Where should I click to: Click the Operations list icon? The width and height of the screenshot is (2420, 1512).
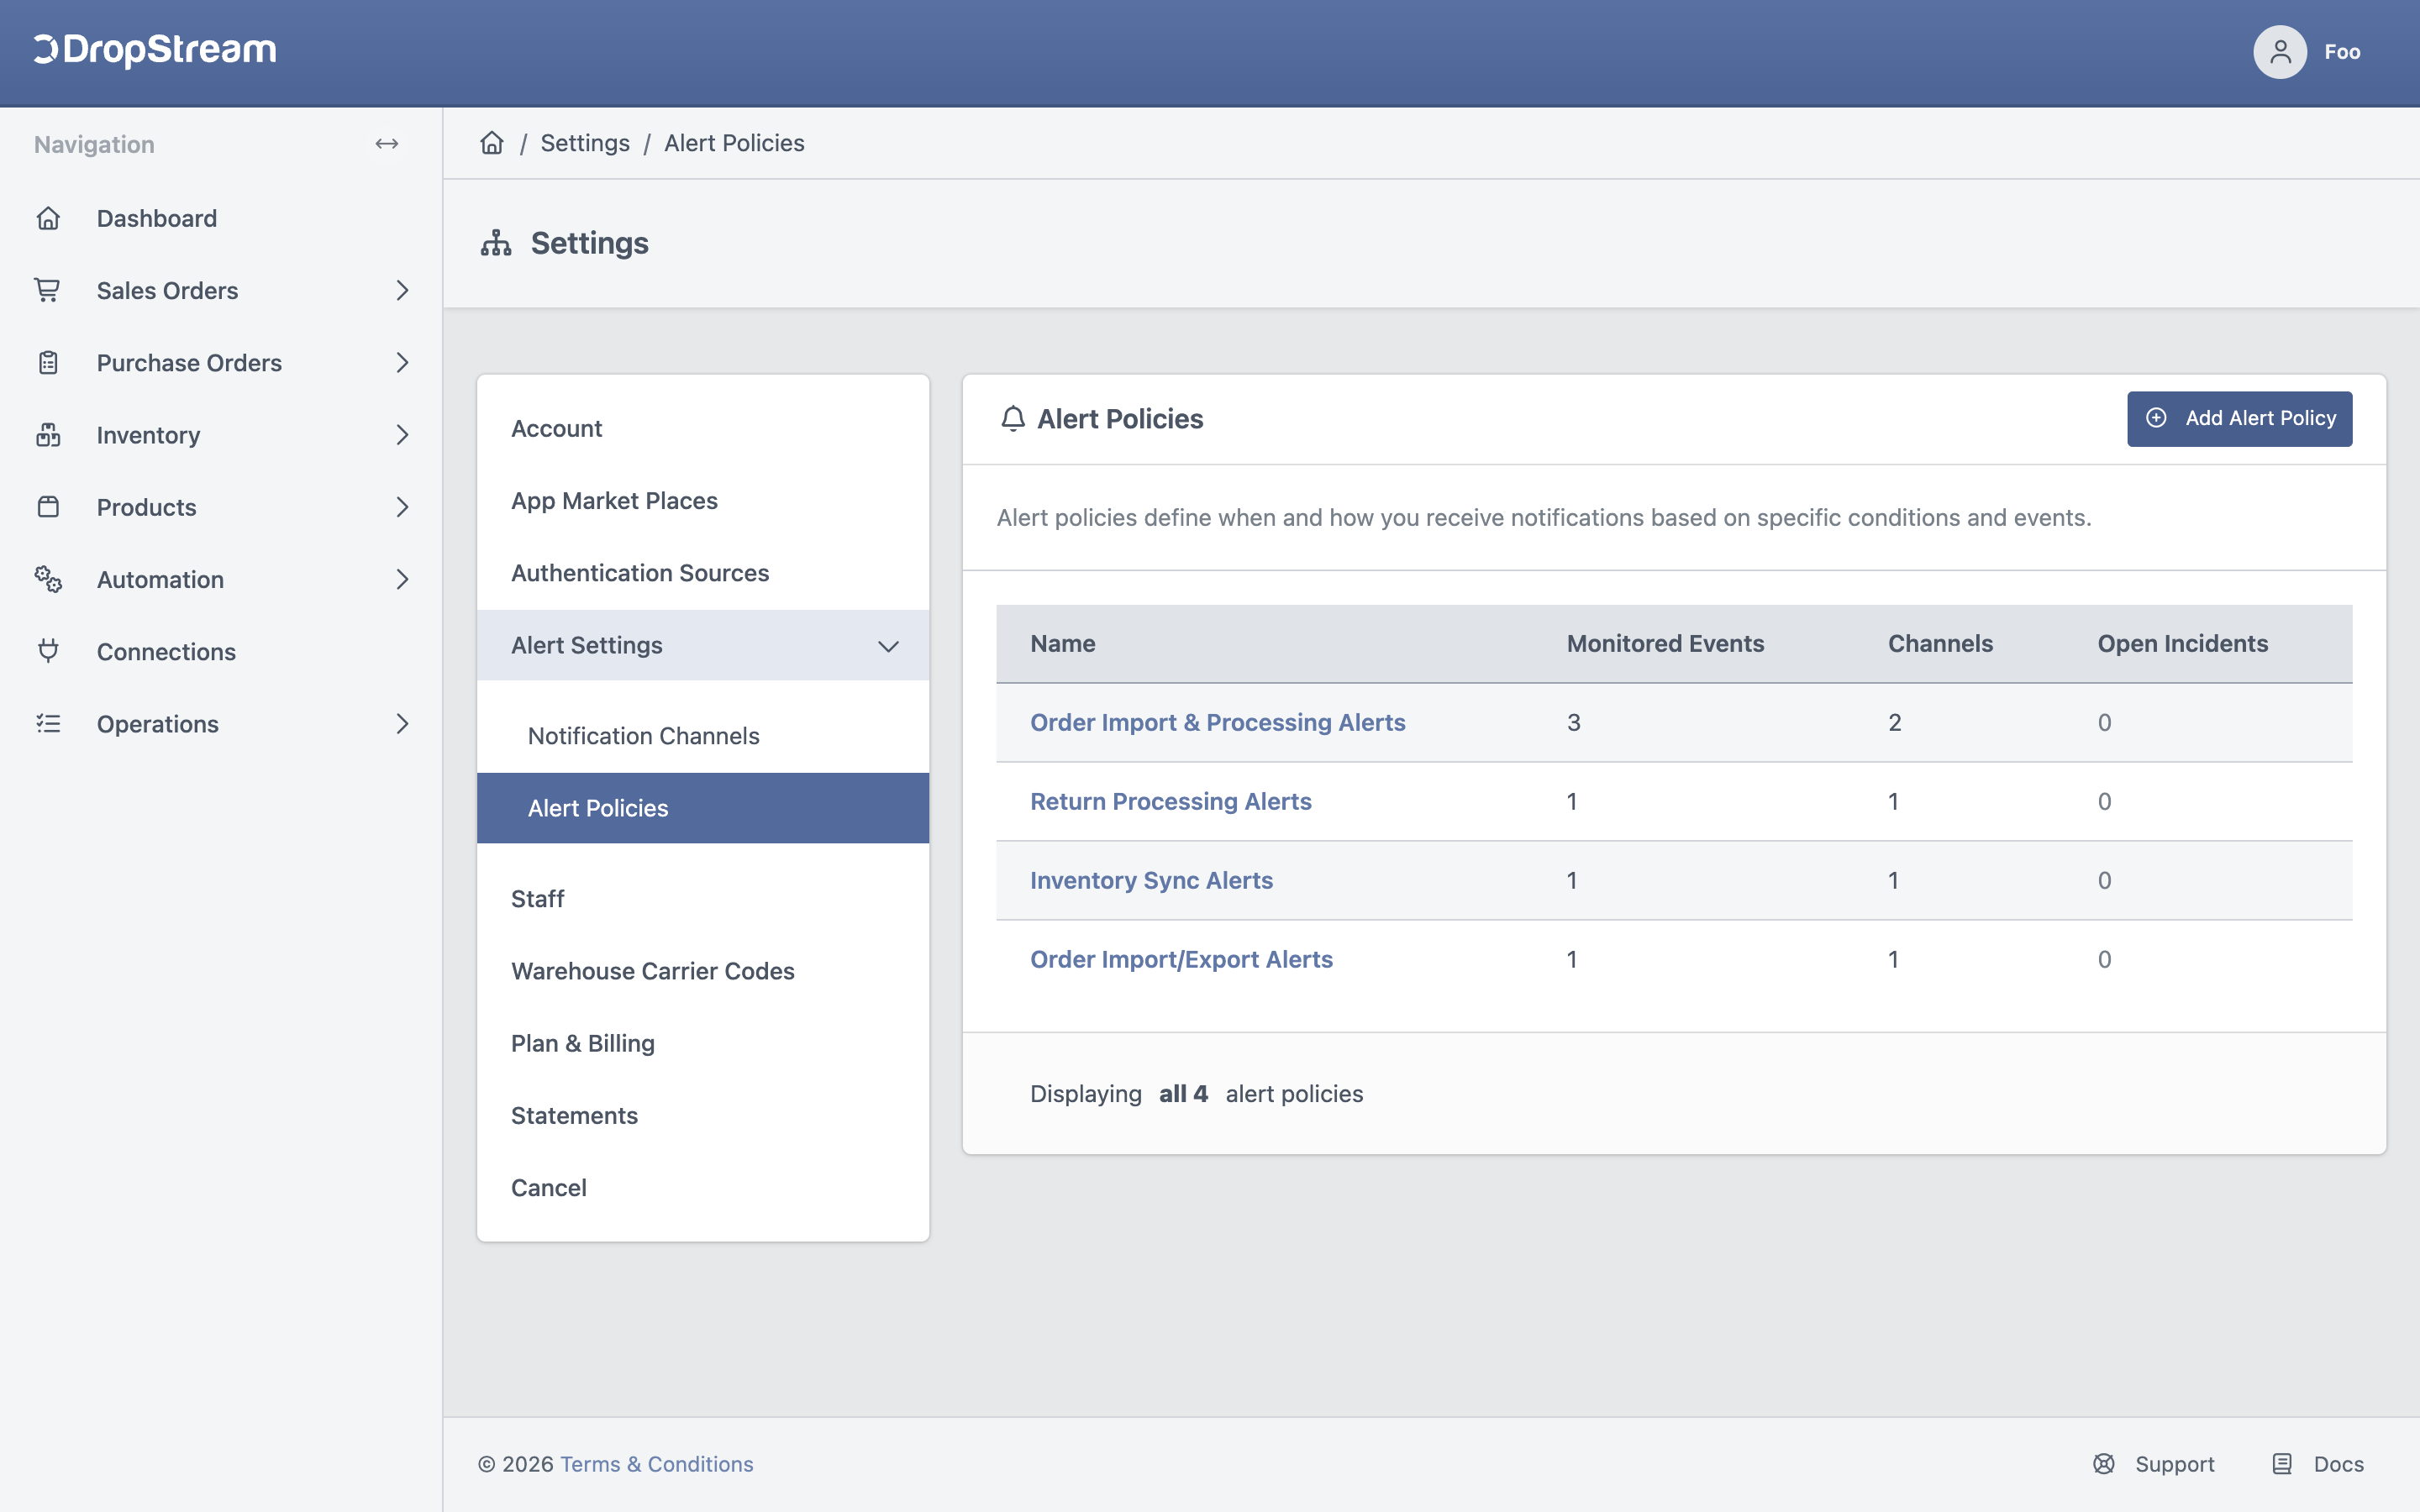[48, 723]
